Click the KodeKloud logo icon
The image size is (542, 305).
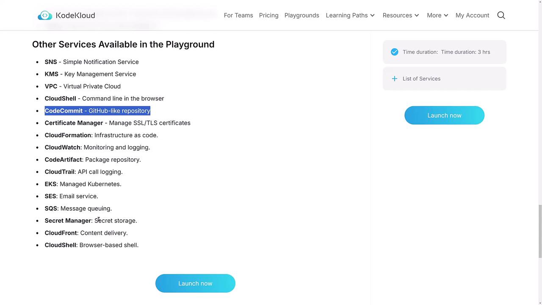(45, 16)
